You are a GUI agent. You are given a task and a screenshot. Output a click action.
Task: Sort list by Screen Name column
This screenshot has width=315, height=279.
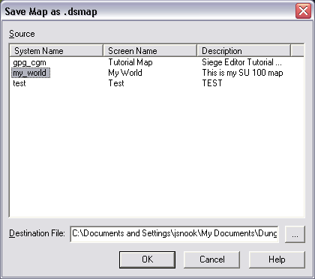coord(150,51)
